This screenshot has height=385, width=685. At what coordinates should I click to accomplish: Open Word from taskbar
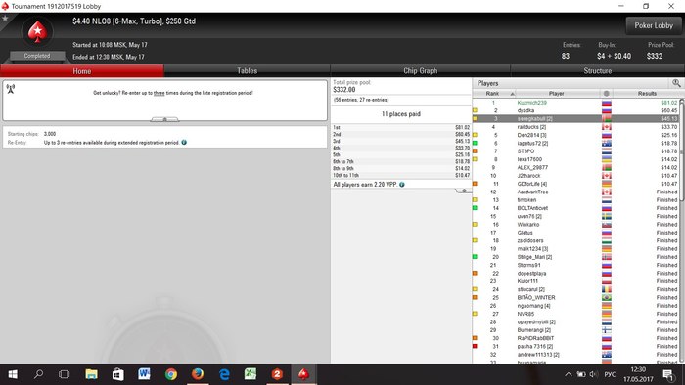tap(145, 374)
